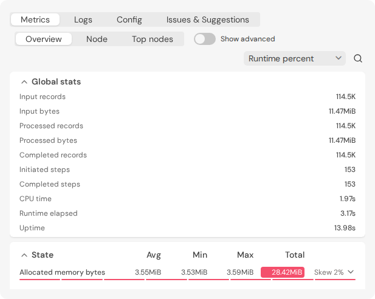Viewport: 375px width, 299px height.
Task: Click the Completed steps label
Action: [x=49, y=184]
